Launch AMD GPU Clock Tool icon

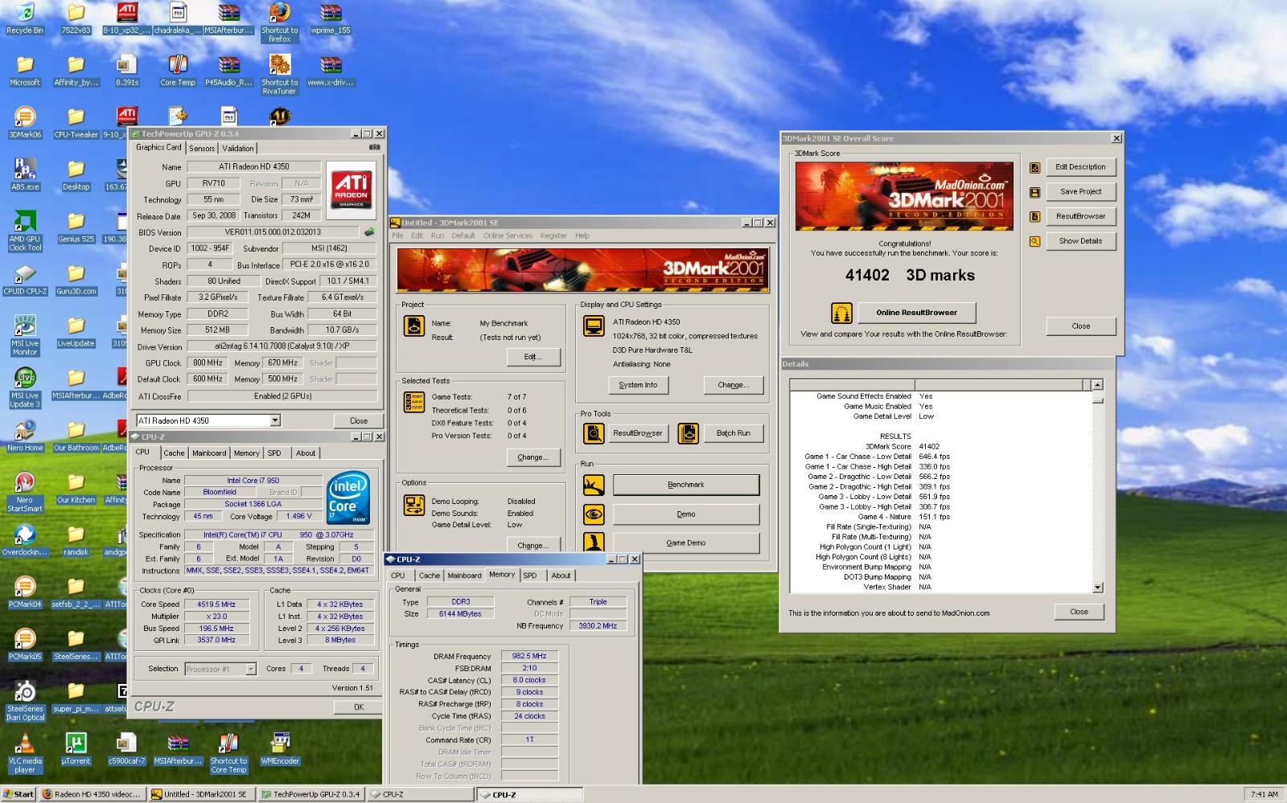(25, 231)
